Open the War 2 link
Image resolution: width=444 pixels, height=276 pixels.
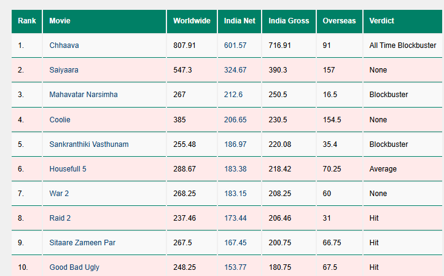(59, 194)
